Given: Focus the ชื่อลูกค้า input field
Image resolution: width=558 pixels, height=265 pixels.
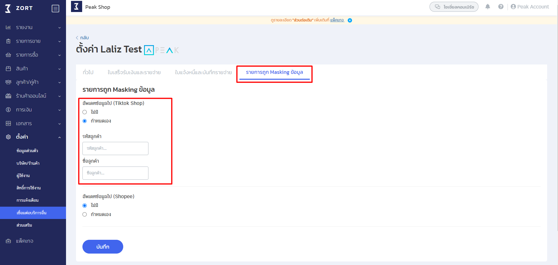Looking at the screenshot, I should (x=115, y=173).
